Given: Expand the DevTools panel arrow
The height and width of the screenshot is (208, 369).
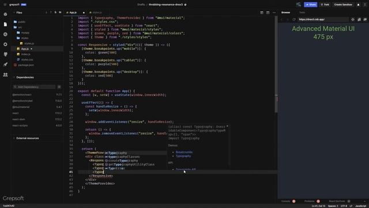Looking at the screenshot, I should click(365, 201).
